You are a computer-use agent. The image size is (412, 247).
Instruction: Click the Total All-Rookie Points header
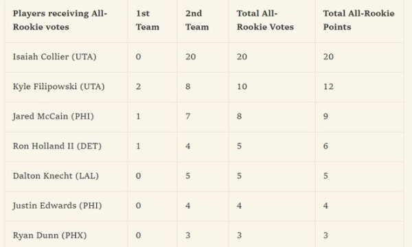(x=358, y=20)
